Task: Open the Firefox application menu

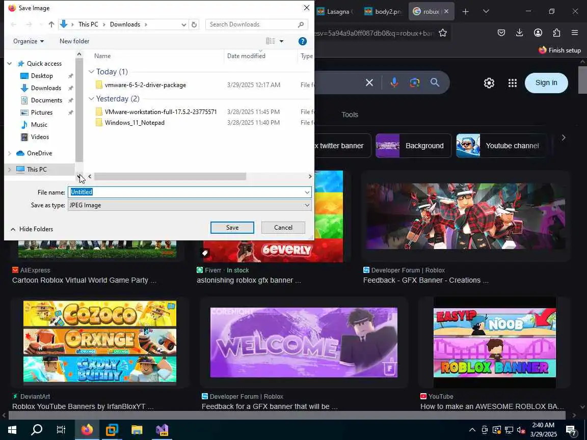Action: pos(575,33)
